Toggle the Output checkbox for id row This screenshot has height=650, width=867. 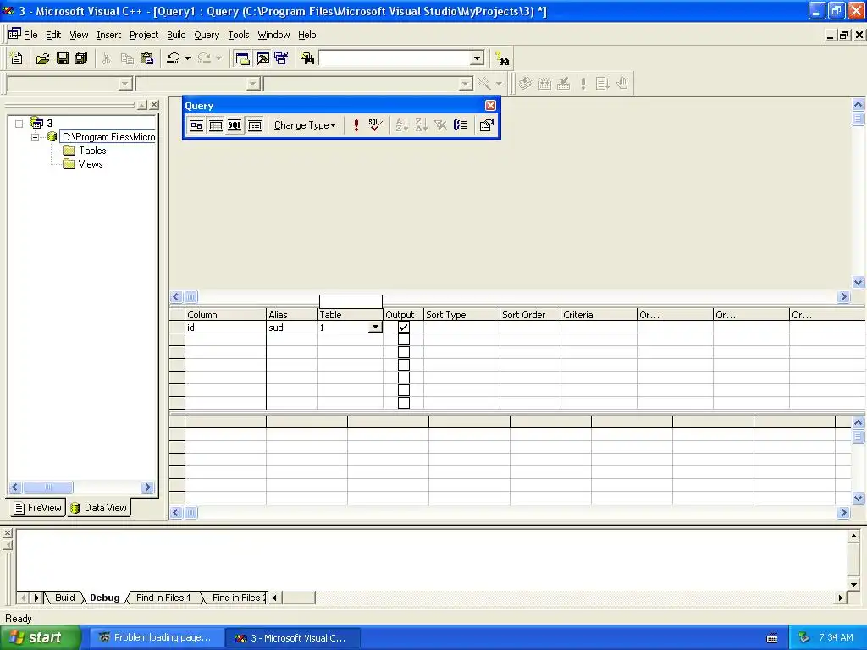pos(404,328)
